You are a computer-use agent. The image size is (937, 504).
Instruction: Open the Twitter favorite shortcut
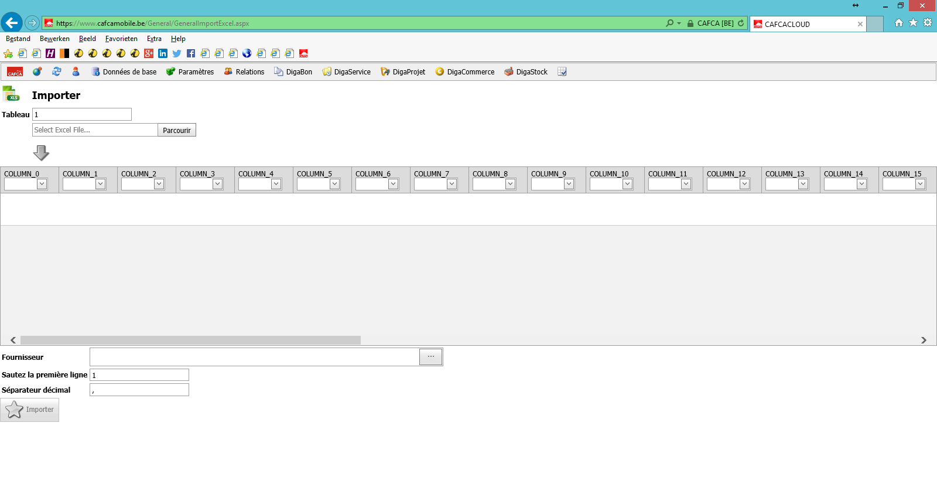[177, 53]
